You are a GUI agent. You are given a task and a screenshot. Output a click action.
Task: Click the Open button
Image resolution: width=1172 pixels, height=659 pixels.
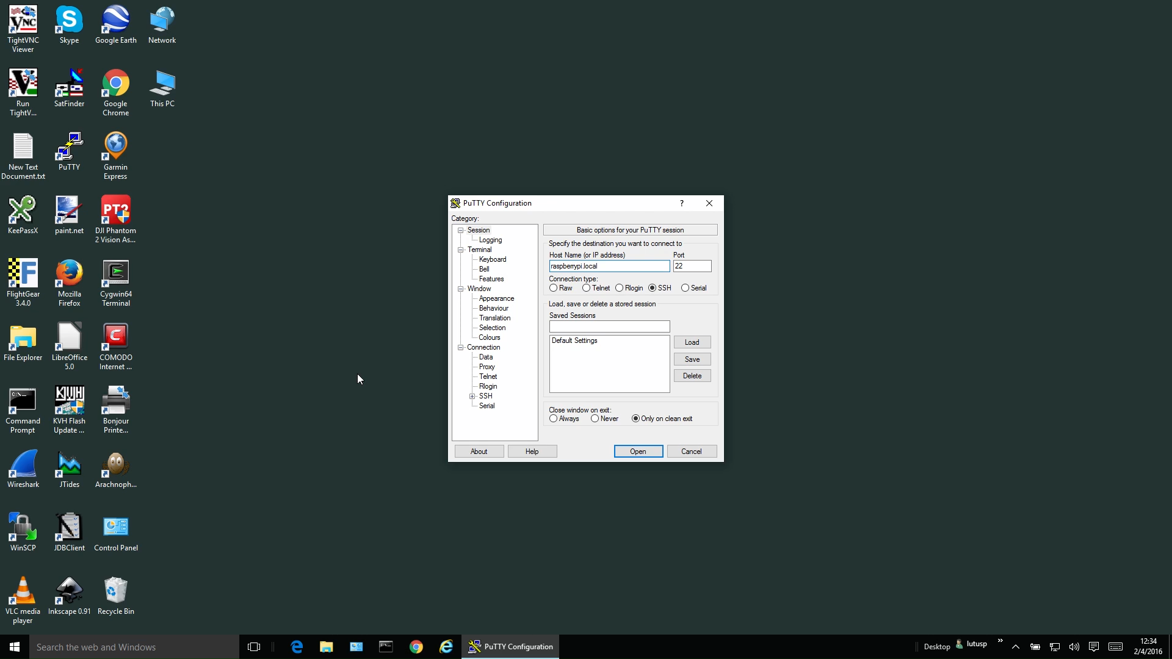[638, 452]
